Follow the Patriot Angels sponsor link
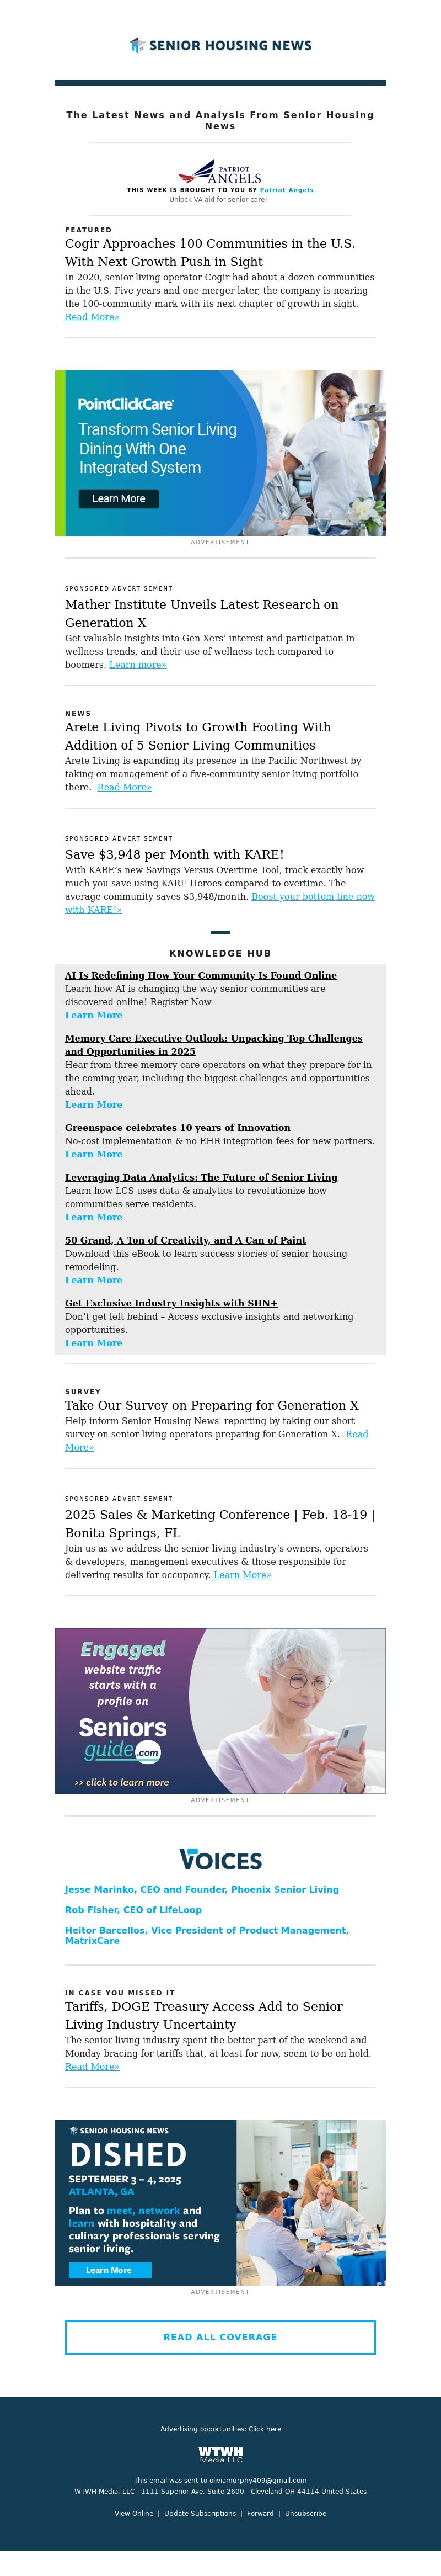Image resolution: width=441 pixels, height=2576 pixels. (286, 190)
